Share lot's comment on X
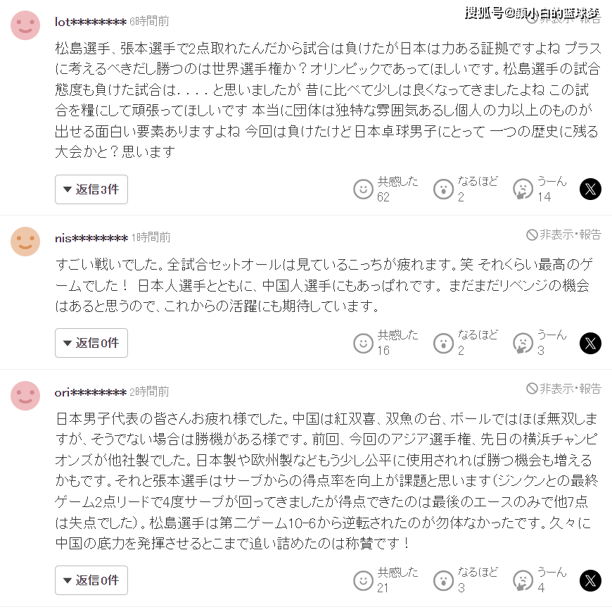 pyautogui.click(x=590, y=189)
